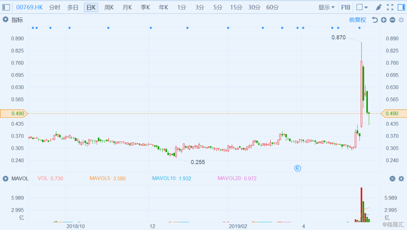Select the 分时 tab
Screen dimensions: 407x230
point(55,7)
